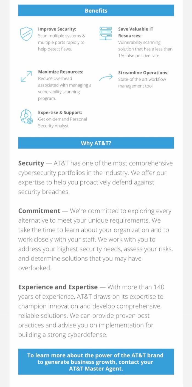
Task: Click the Streamline Operations heading
Action: click(x=143, y=73)
